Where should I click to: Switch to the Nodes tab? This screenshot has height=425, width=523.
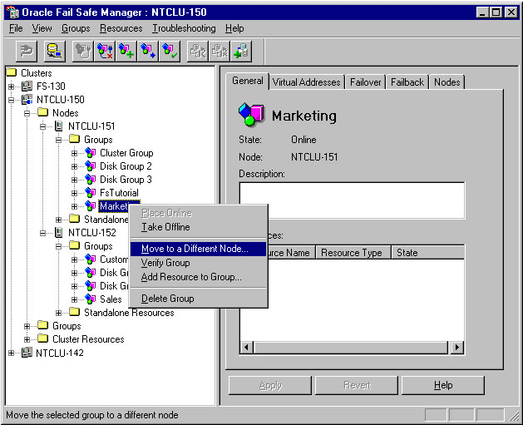(447, 82)
